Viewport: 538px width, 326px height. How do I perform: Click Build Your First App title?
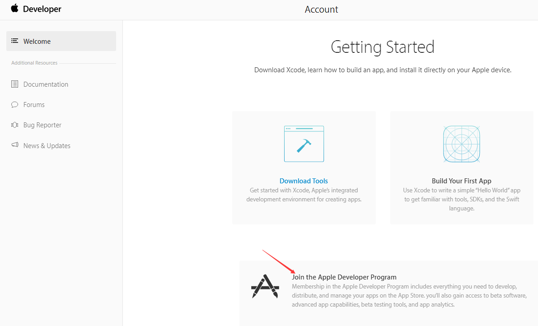click(x=461, y=181)
